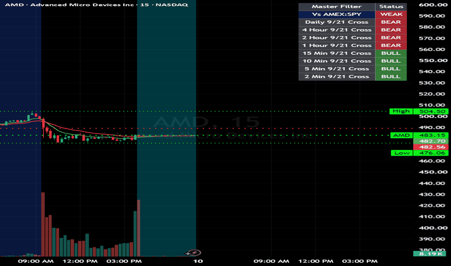Click BULL status in 10 Min row

click(x=391, y=61)
